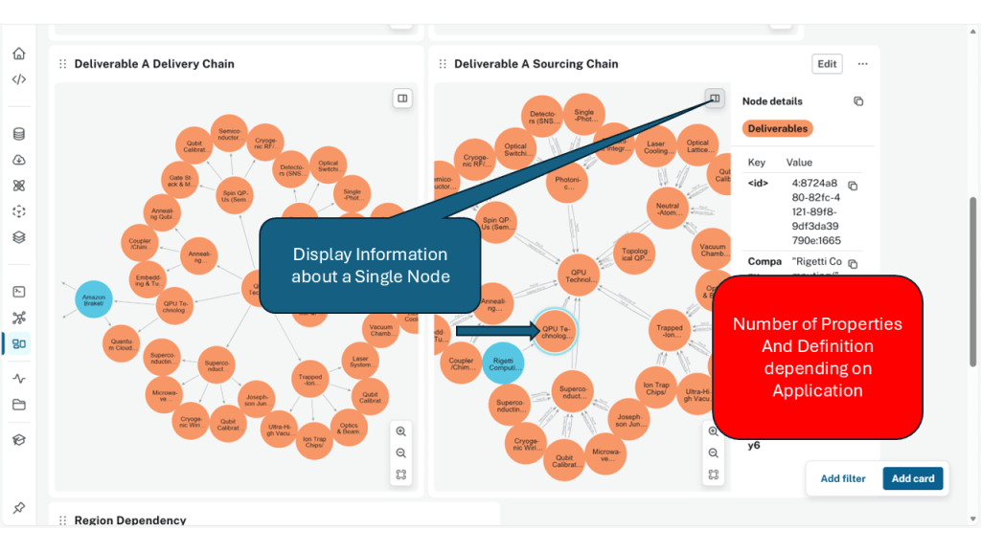Open the graduation cap Learn icon
The image size is (981, 551).
19,440
